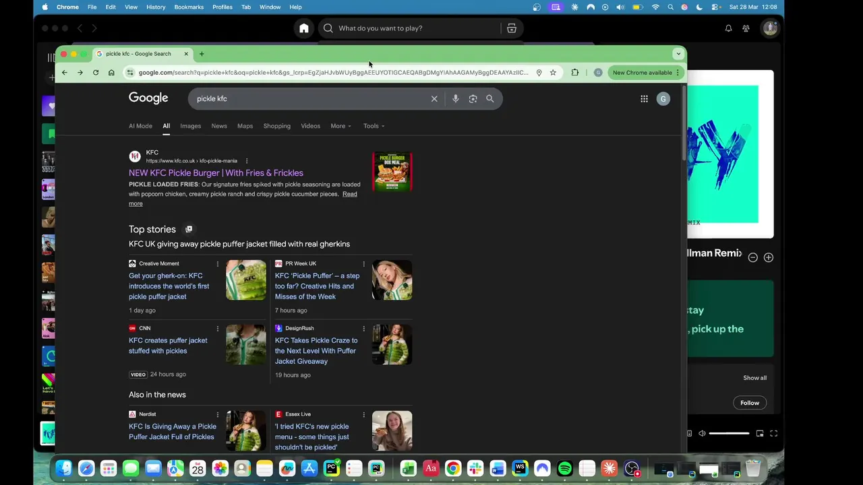Open Finder in the Dock
Screen dimensions: 863x485
[x=64, y=468]
